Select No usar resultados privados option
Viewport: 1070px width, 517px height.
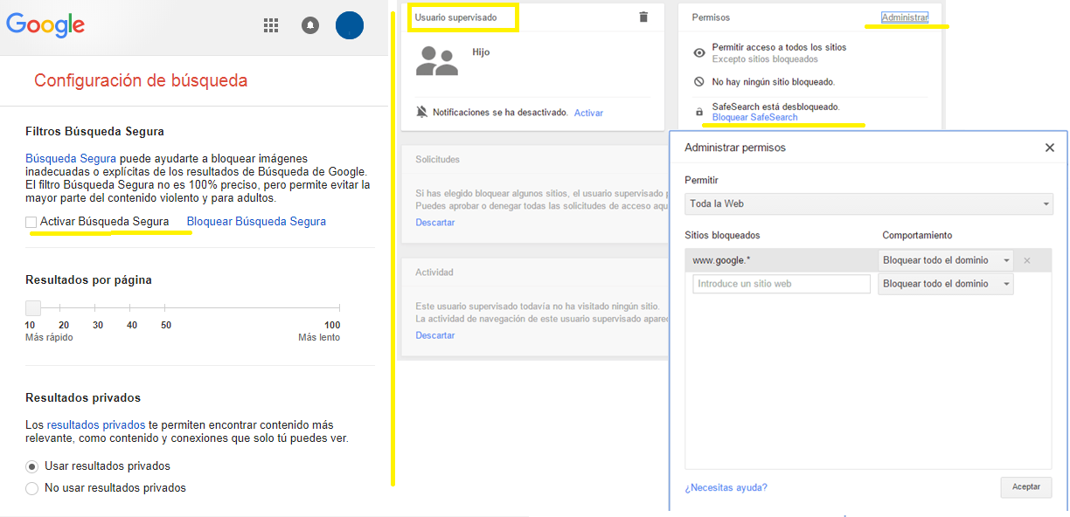point(32,488)
